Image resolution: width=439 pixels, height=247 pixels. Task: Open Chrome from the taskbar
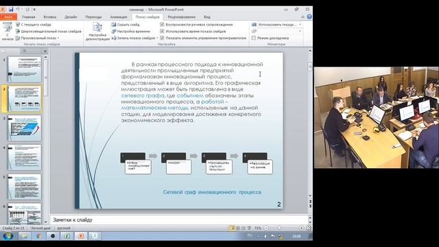pos(38,236)
